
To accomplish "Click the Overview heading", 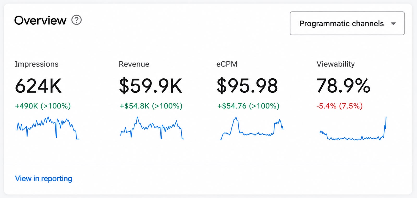I will click(40, 20).
